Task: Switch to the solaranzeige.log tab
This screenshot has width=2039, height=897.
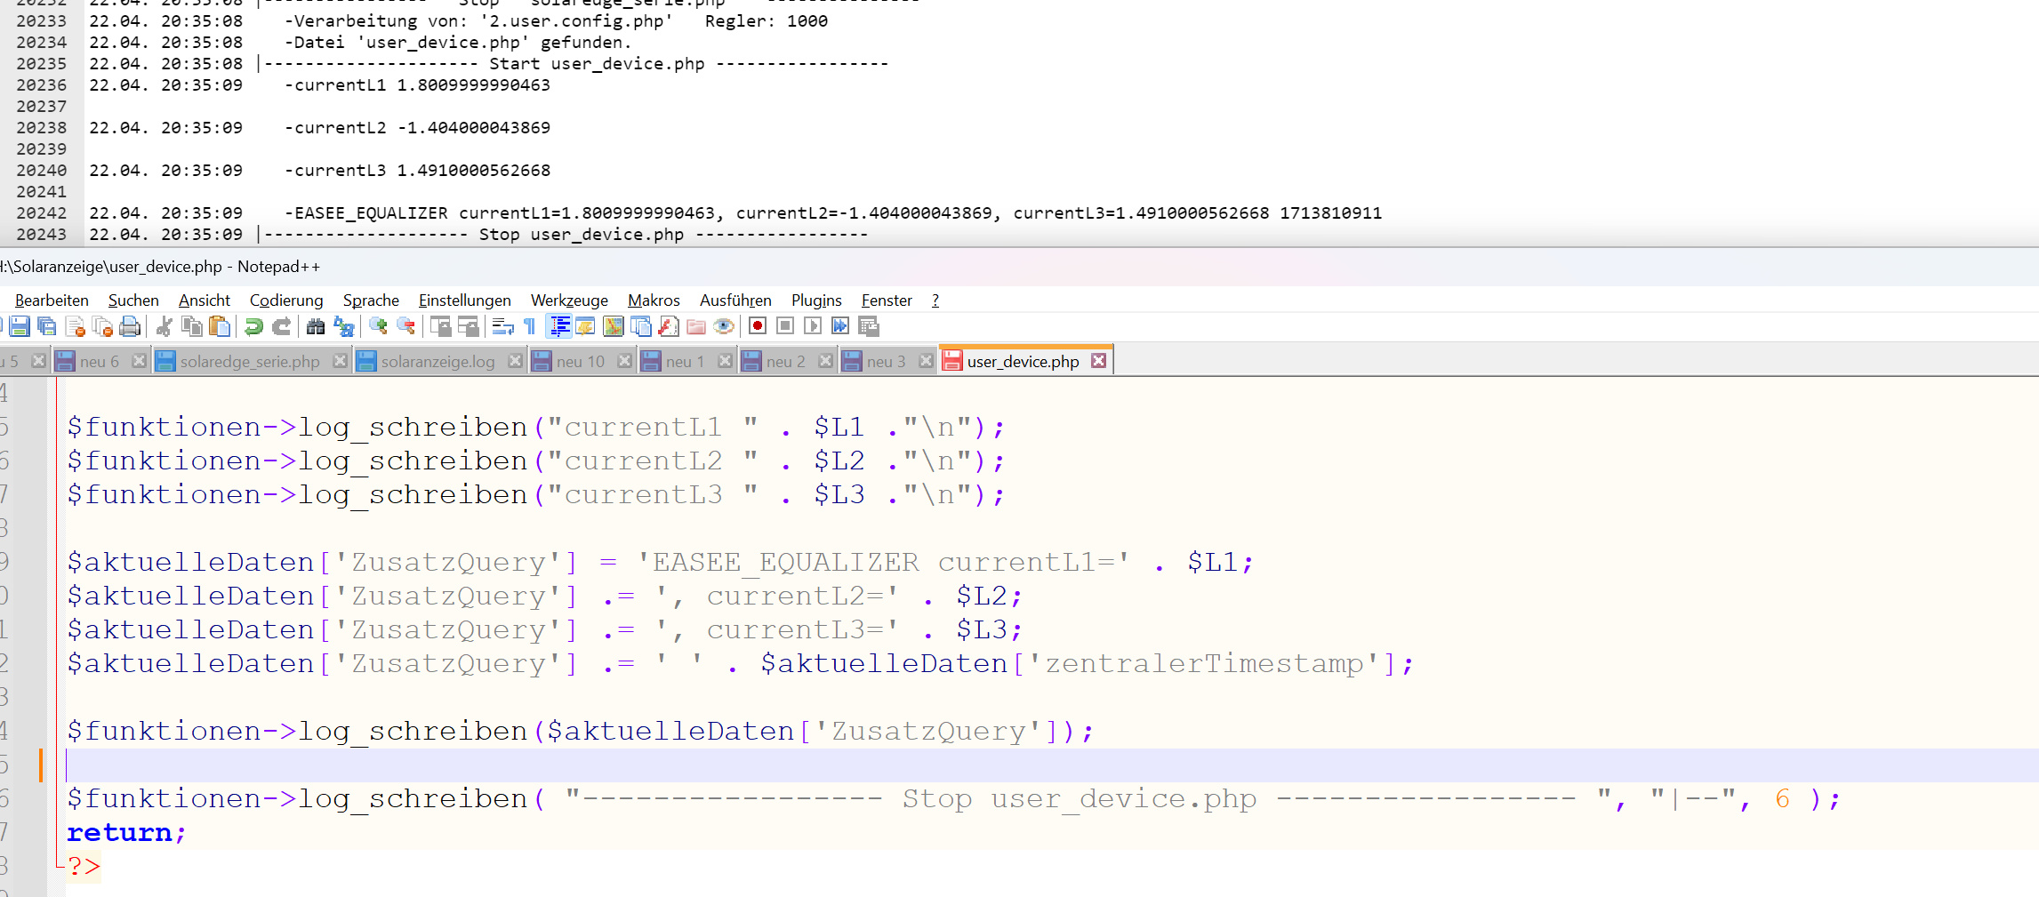Action: 438,362
